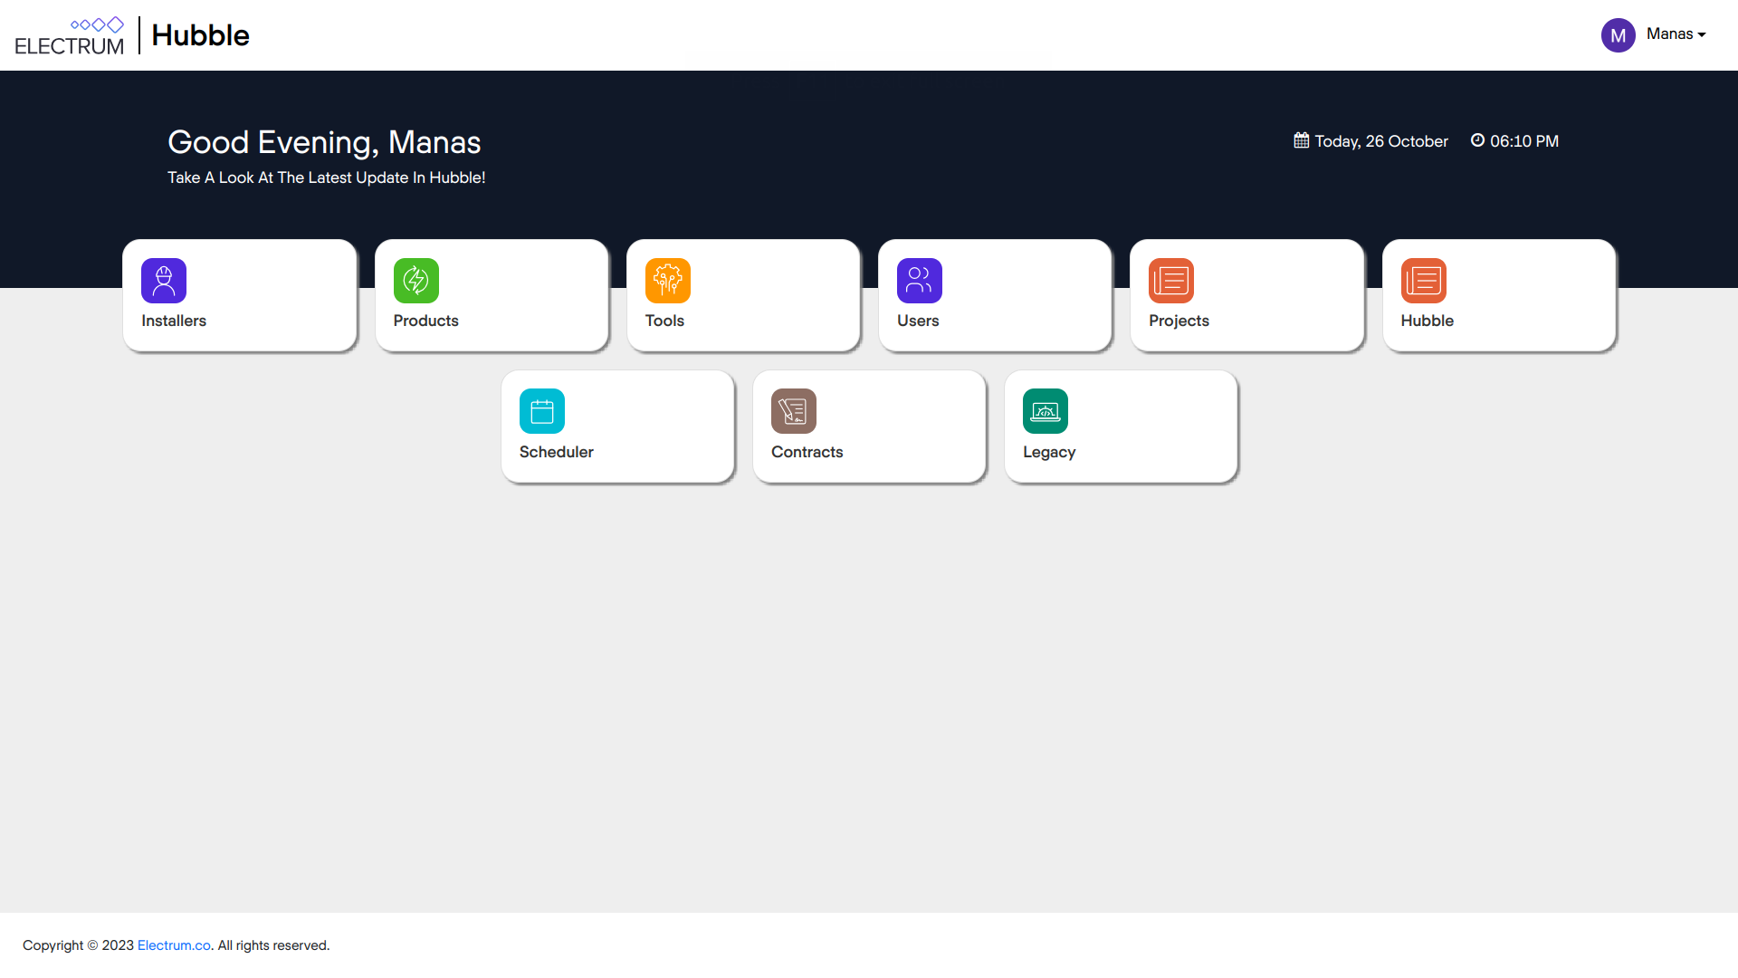1738x978 pixels.
Task: Open the Tools label
Action: (664, 321)
